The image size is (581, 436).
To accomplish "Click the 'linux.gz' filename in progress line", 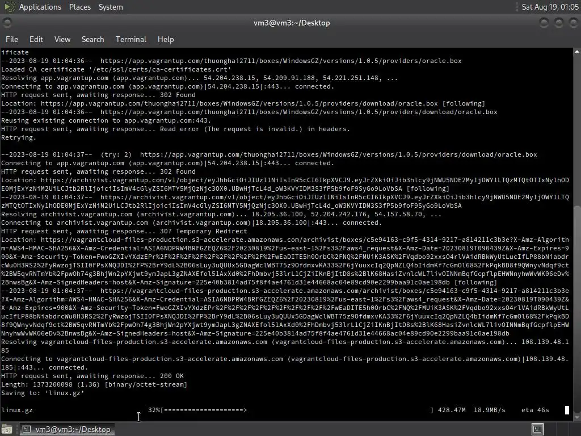I will point(16,410).
